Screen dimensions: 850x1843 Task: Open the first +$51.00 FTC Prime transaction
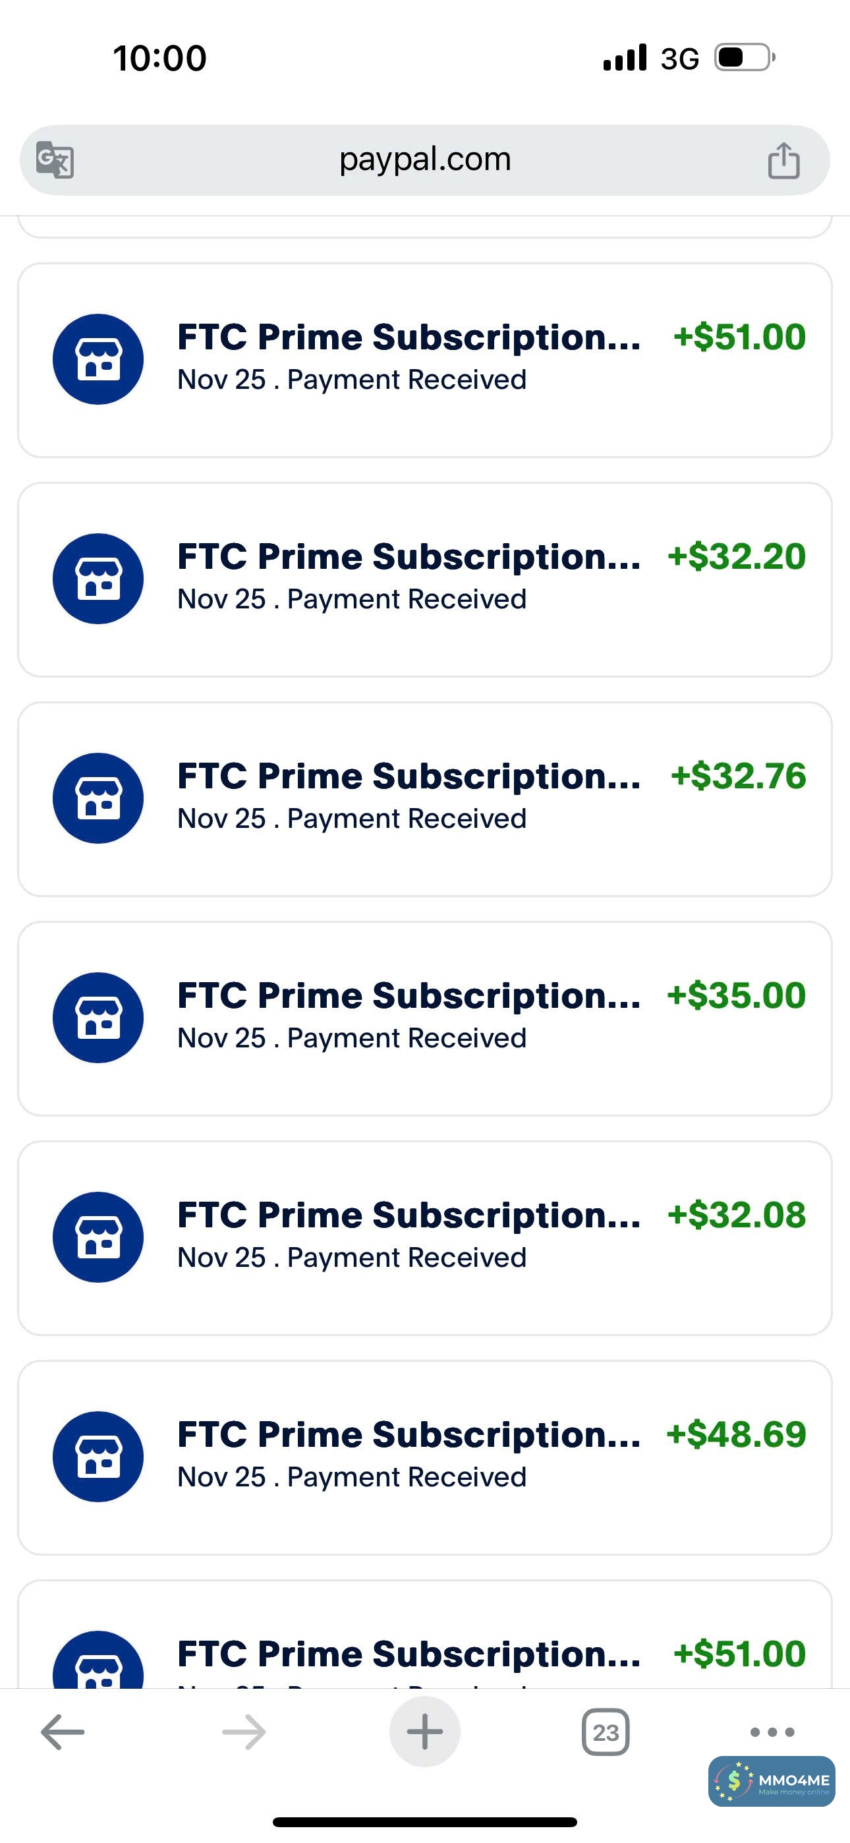424,359
